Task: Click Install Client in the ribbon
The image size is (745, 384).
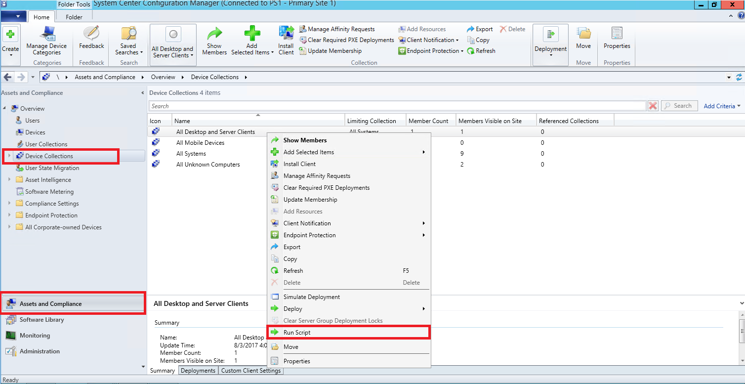Action: [286, 40]
